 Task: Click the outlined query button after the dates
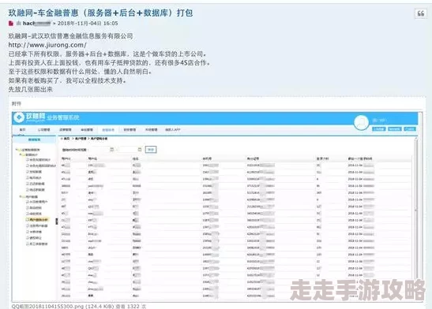151,150
